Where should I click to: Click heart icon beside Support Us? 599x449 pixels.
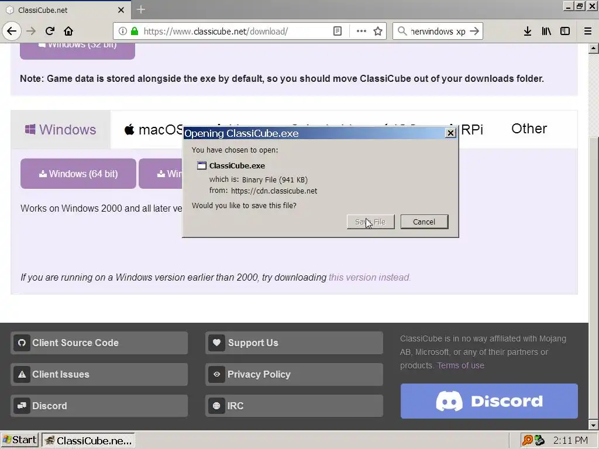[x=216, y=343]
